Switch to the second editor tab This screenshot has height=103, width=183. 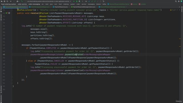click(x=40, y=7)
